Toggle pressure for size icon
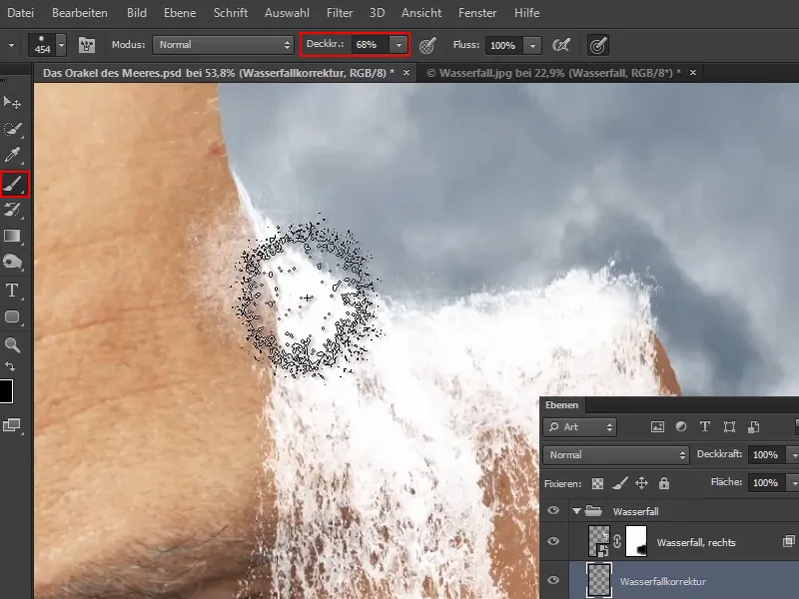This screenshot has width=799, height=599. click(x=597, y=45)
